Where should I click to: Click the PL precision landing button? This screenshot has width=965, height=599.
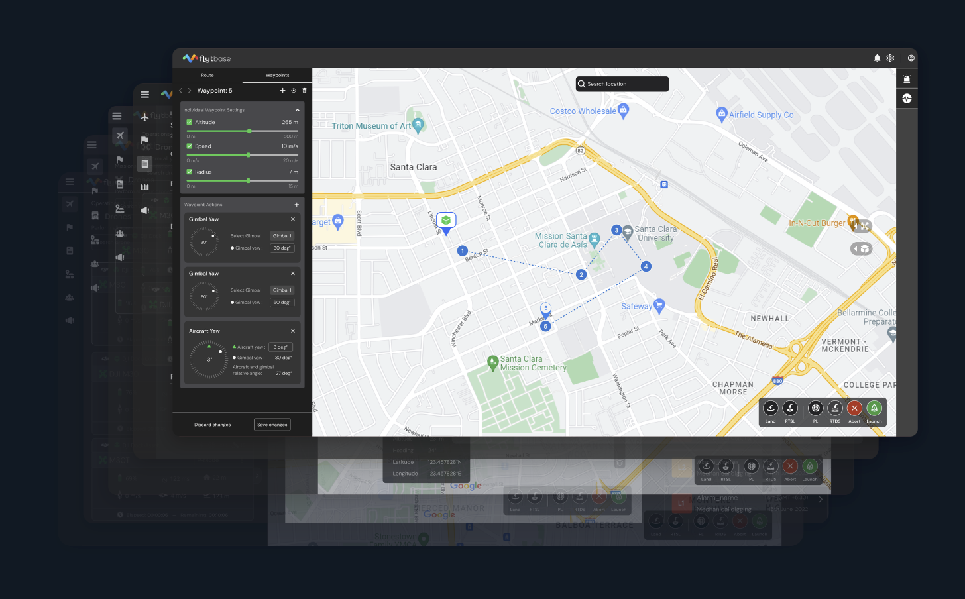coord(816,408)
